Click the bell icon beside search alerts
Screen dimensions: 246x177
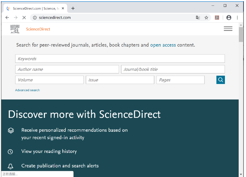(x=10, y=166)
